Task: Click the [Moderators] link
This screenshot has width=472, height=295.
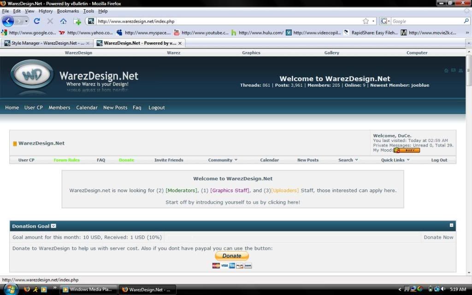Action: pos(182,190)
